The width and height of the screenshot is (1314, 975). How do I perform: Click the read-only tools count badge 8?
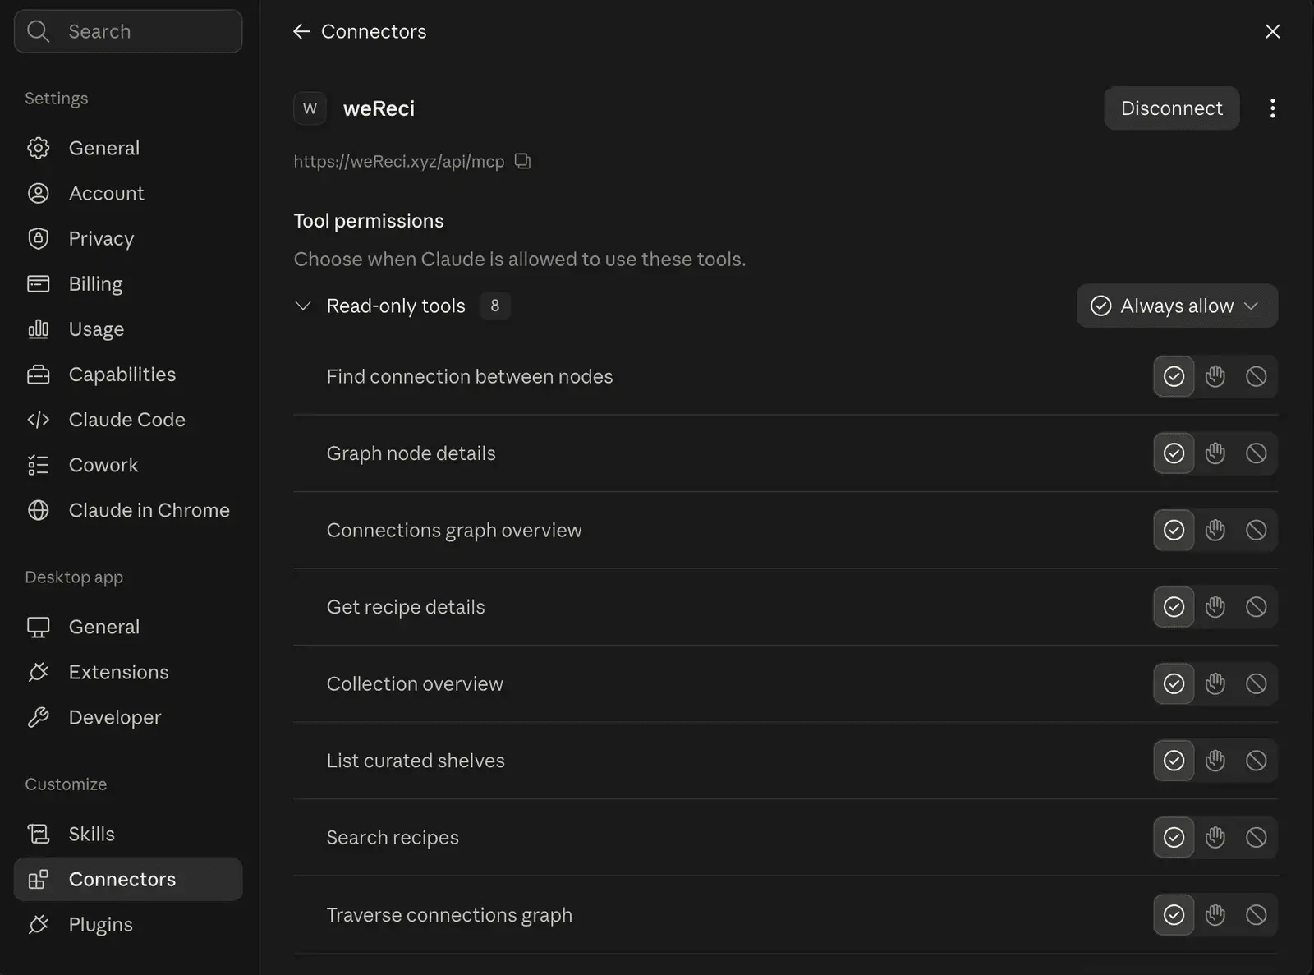pos(494,306)
